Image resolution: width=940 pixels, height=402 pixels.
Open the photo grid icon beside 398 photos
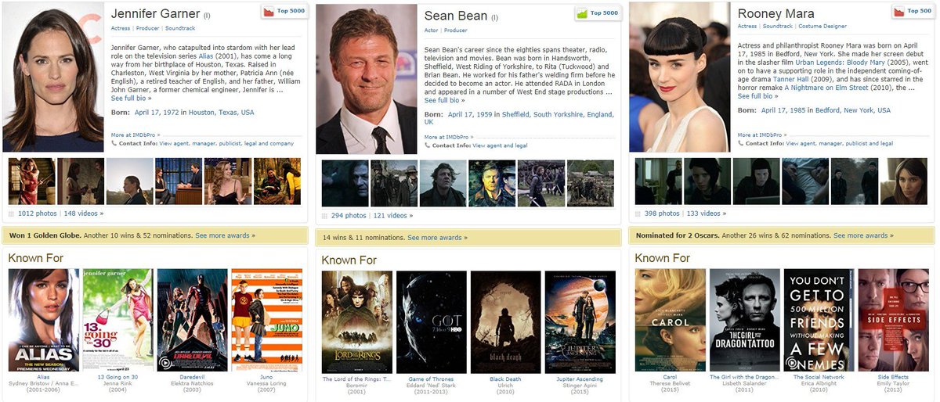point(638,214)
